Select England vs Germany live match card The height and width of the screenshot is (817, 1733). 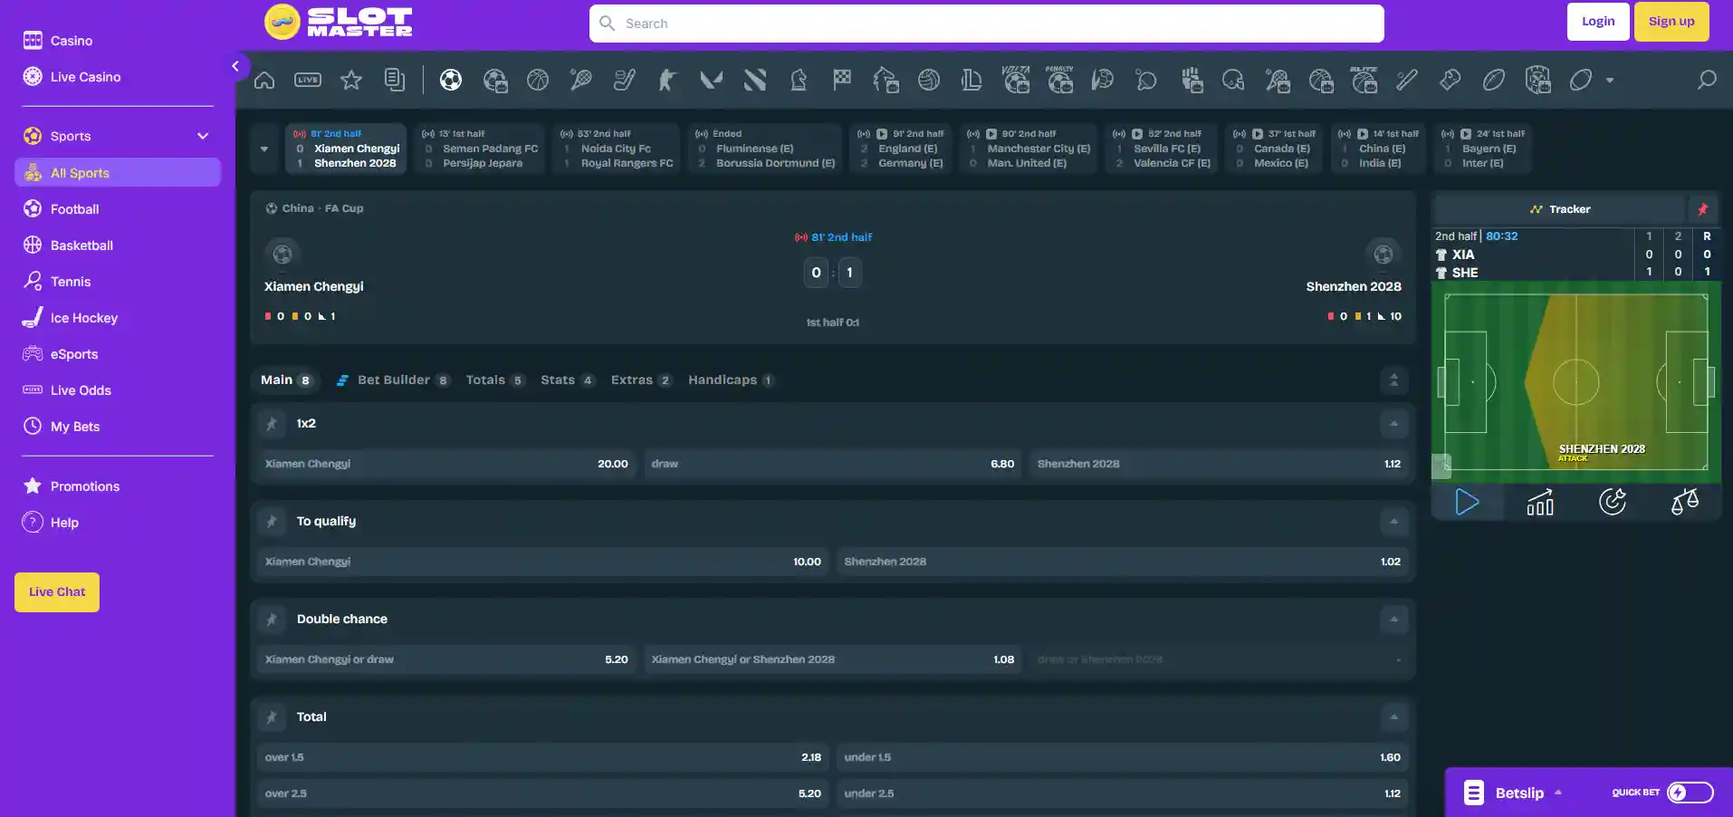[902, 149]
